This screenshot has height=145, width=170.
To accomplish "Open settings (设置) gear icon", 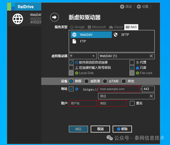I will click(x=139, y=7).
